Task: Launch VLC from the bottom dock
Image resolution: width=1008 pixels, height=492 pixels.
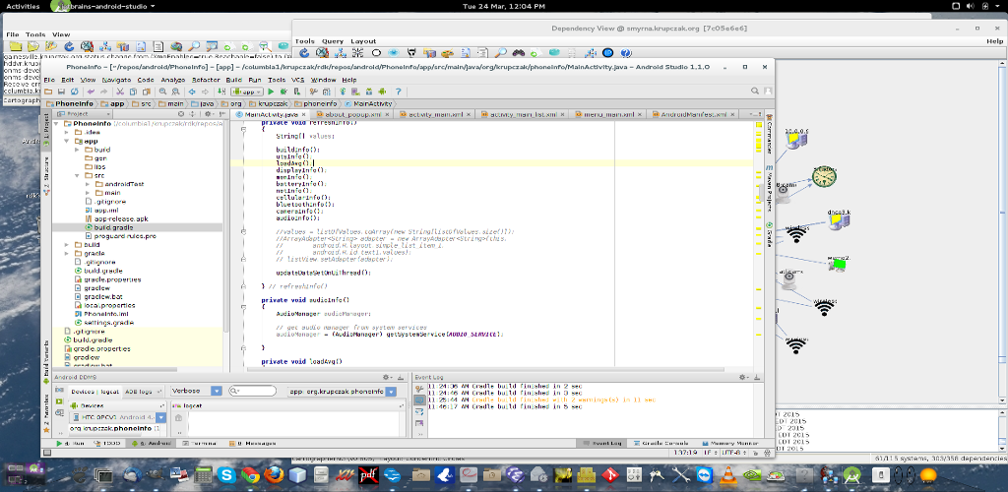Action: click(726, 476)
